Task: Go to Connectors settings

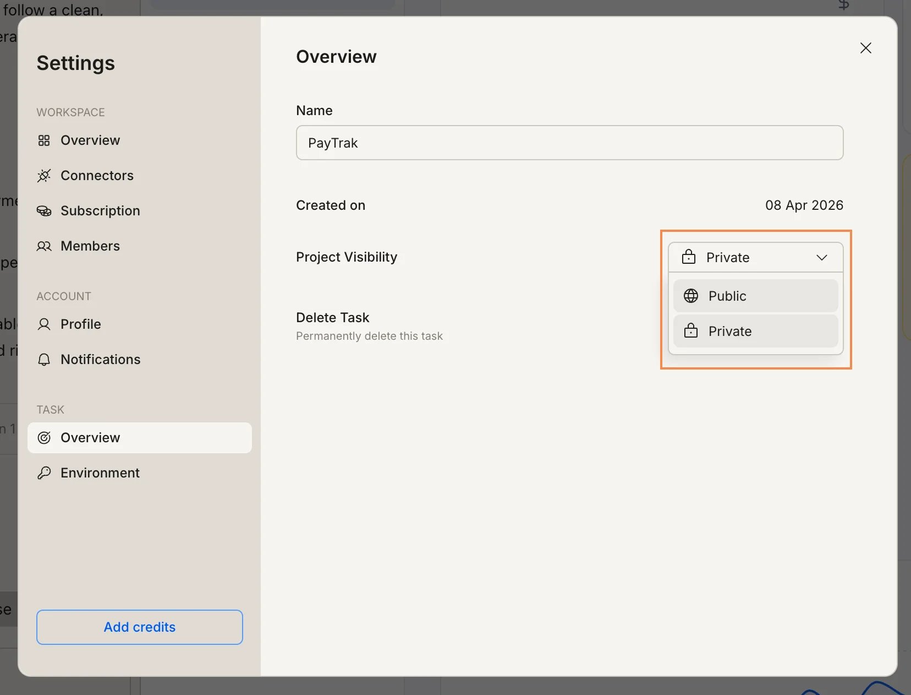Action: coord(140,176)
